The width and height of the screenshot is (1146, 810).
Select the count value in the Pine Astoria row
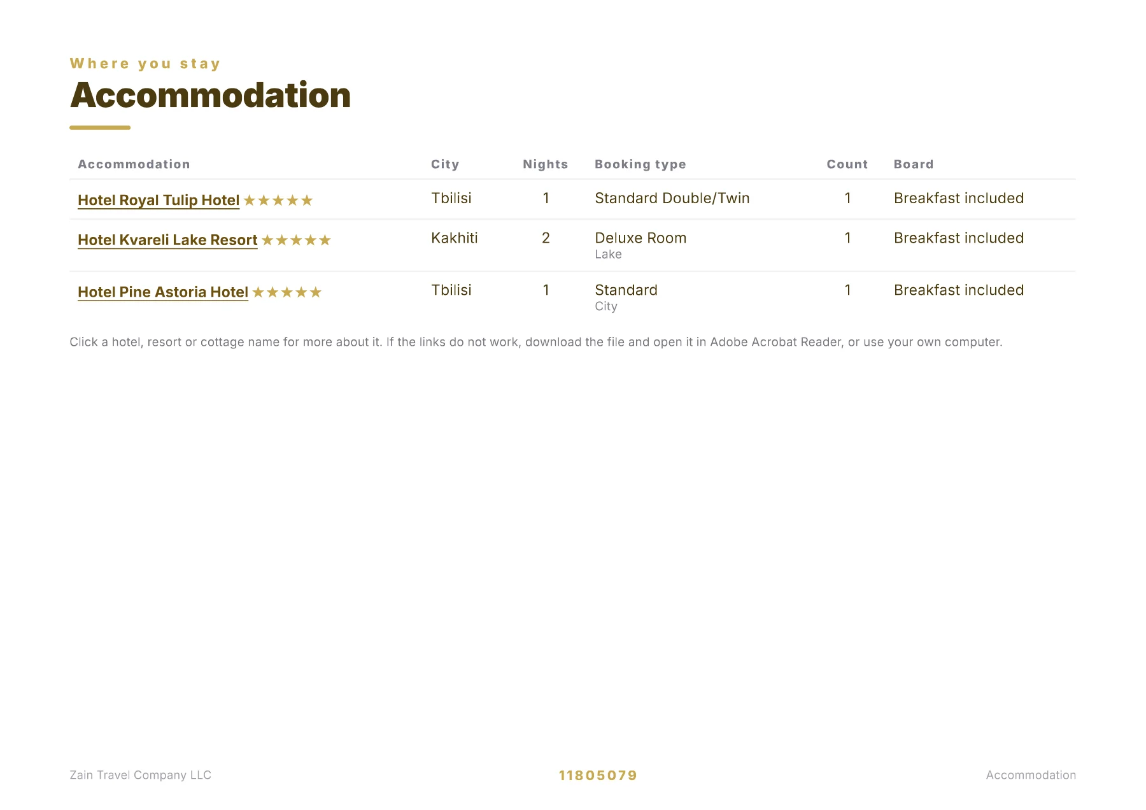[847, 290]
